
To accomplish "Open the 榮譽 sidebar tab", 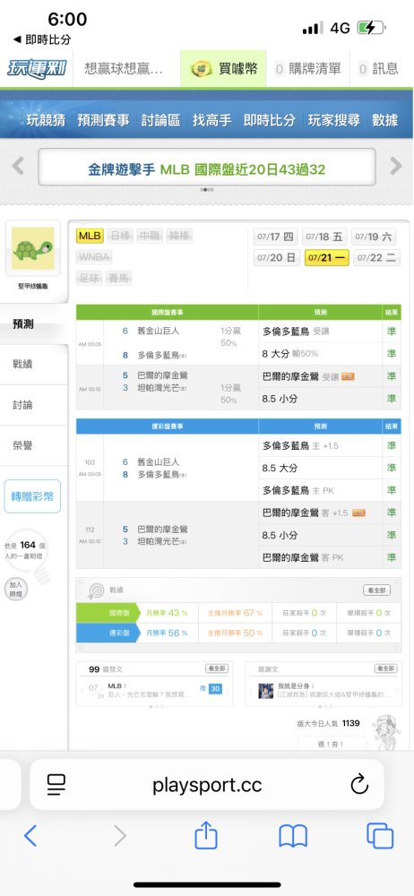I will tap(34, 445).
